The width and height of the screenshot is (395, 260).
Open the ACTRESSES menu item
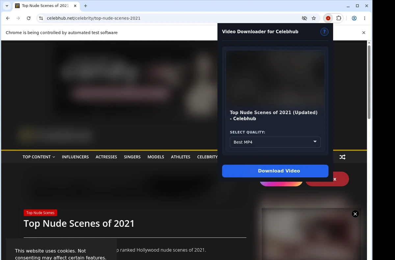pos(106,157)
